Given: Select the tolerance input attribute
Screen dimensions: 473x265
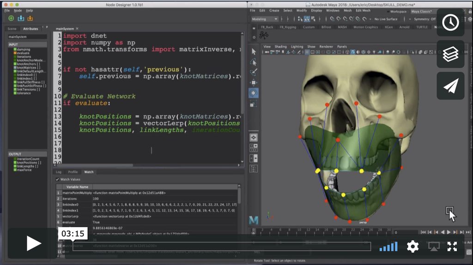Looking at the screenshot, I should coord(22,93).
